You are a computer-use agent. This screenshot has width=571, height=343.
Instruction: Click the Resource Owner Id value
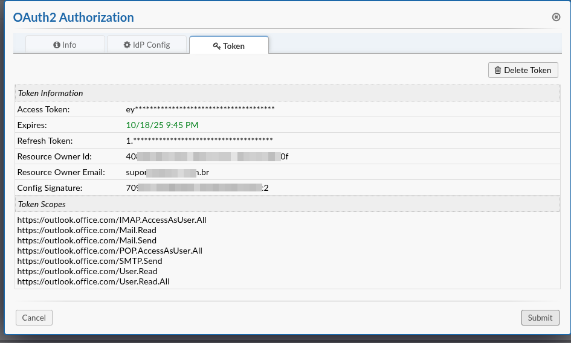pyautogui.click(x=207, y=156)
